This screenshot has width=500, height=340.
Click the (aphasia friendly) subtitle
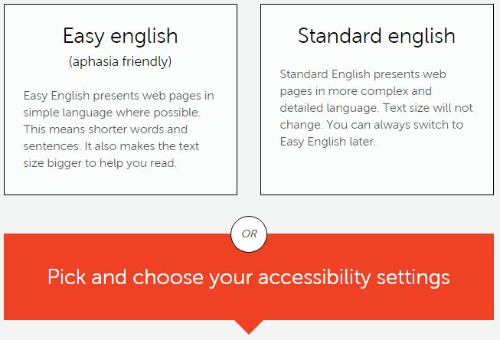coord(120,61)
